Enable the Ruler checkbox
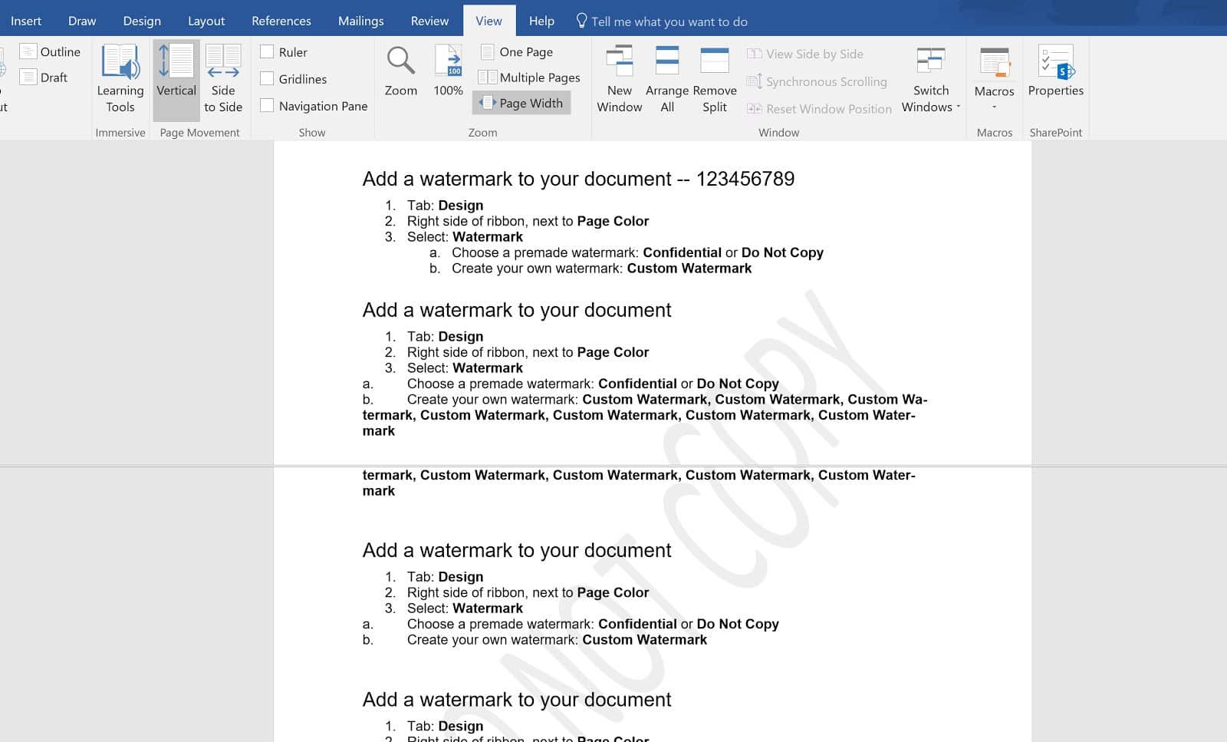Image resolution: width=1227 pixels, height=742 pixels. (268, 51)
